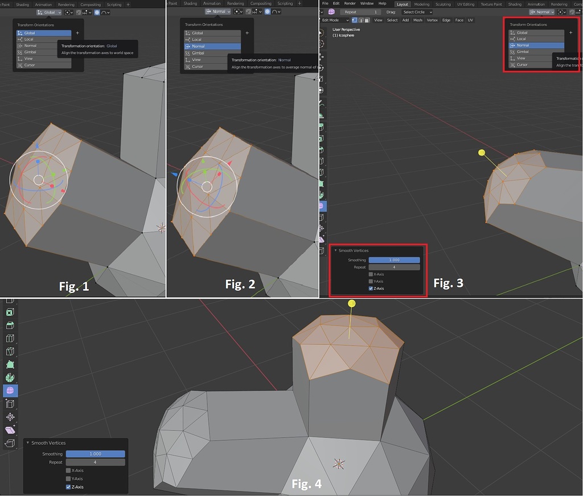The width and height of the screenshot is (583, 496).
Task: Click Smoothing 1.000 slider in Fig. 3
Action: coord(394,260)
